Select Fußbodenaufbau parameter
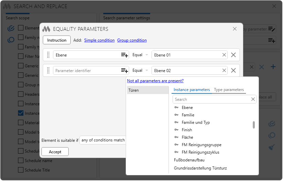 point(189,160)
